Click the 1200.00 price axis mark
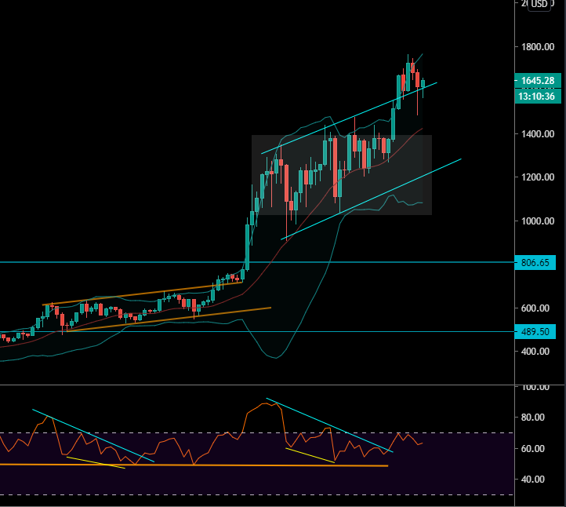This screenshot has width=566, height=507. click(x=536, y=177)
